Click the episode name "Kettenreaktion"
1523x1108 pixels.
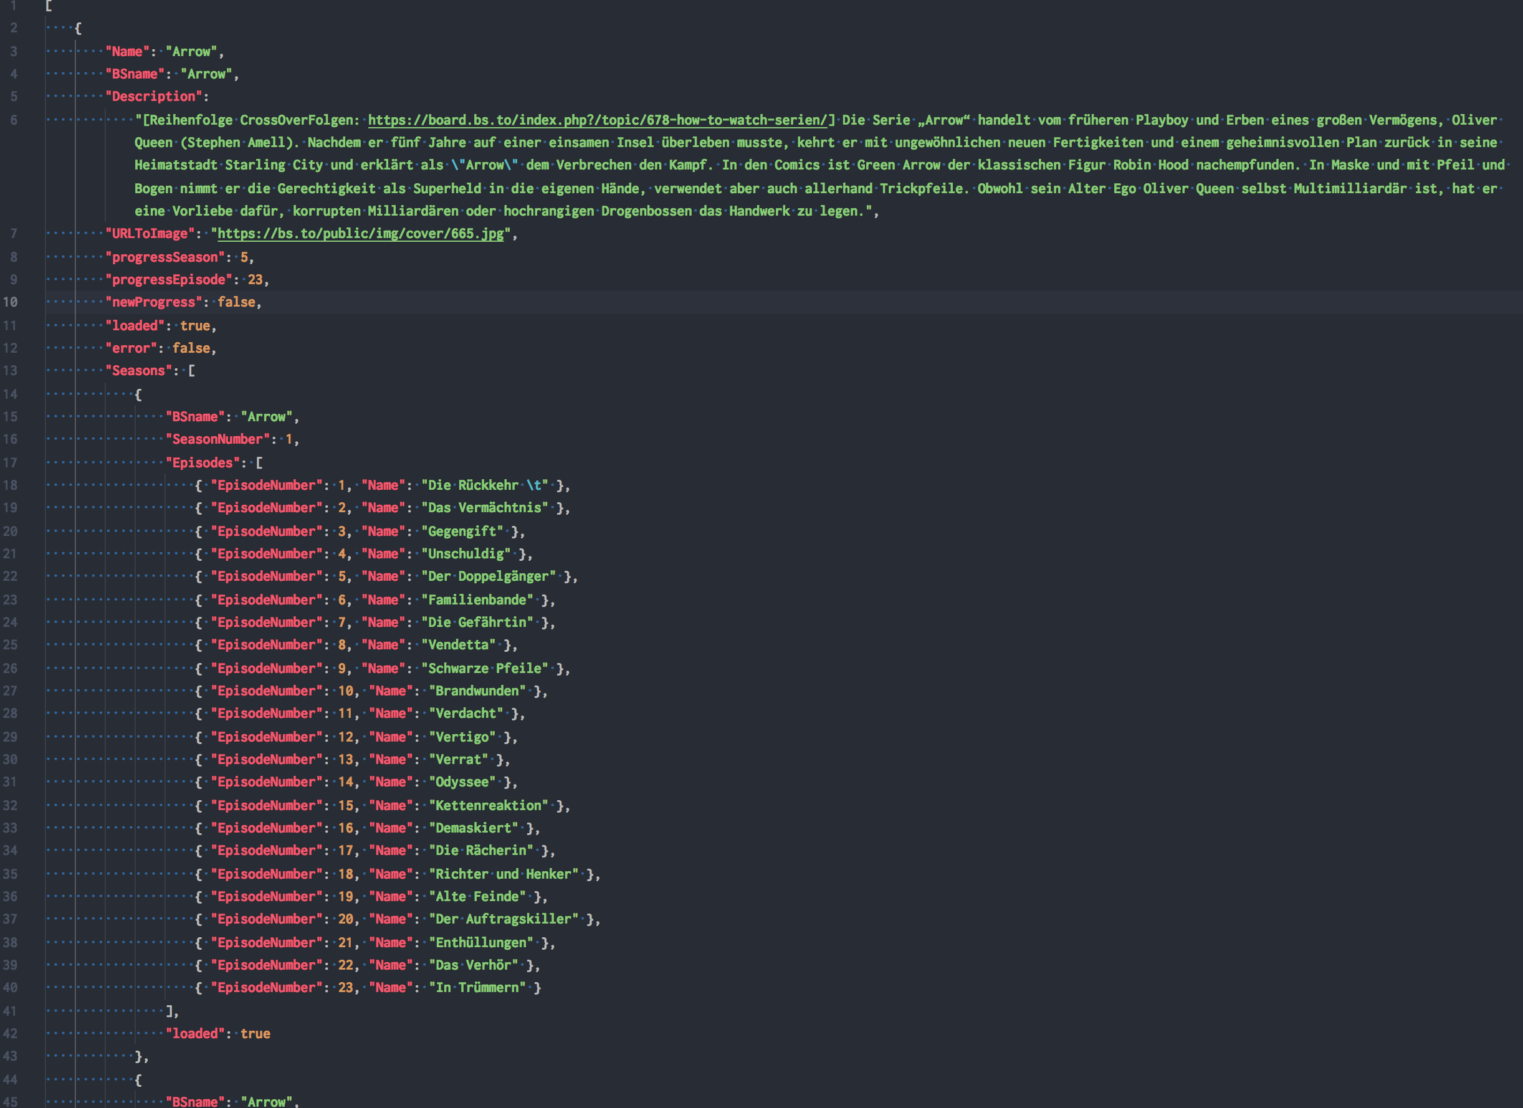[x=488, y=805]
